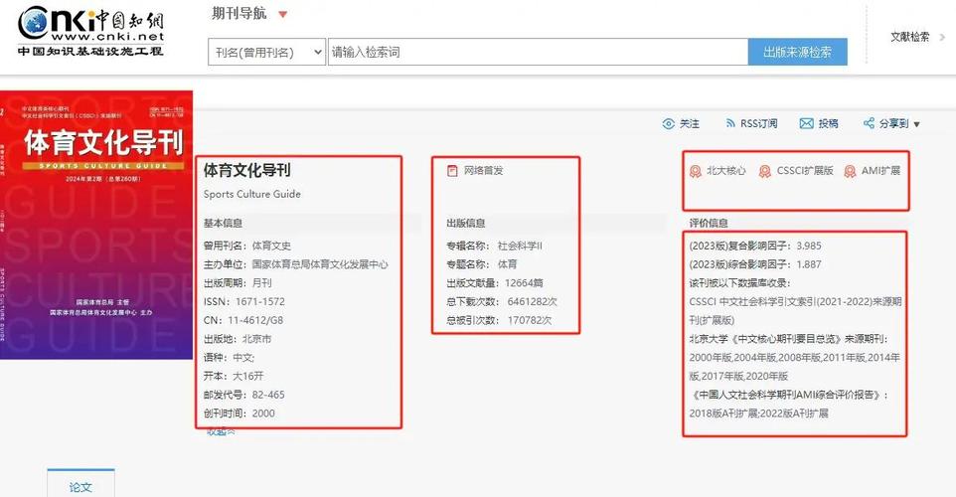Click the 关注 link
The height and width of the screenshot is (497, 956).
(690, 124)
